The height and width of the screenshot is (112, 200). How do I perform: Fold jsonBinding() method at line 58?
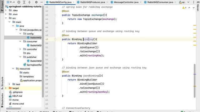(x=55, y=76)
